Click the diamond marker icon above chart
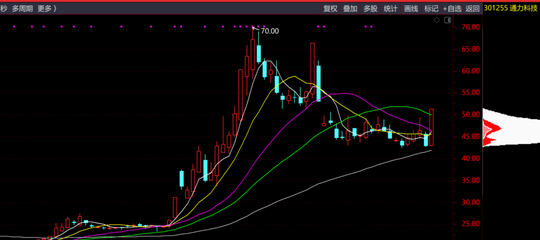The image size is (540, 240). [x=436, y=20]
